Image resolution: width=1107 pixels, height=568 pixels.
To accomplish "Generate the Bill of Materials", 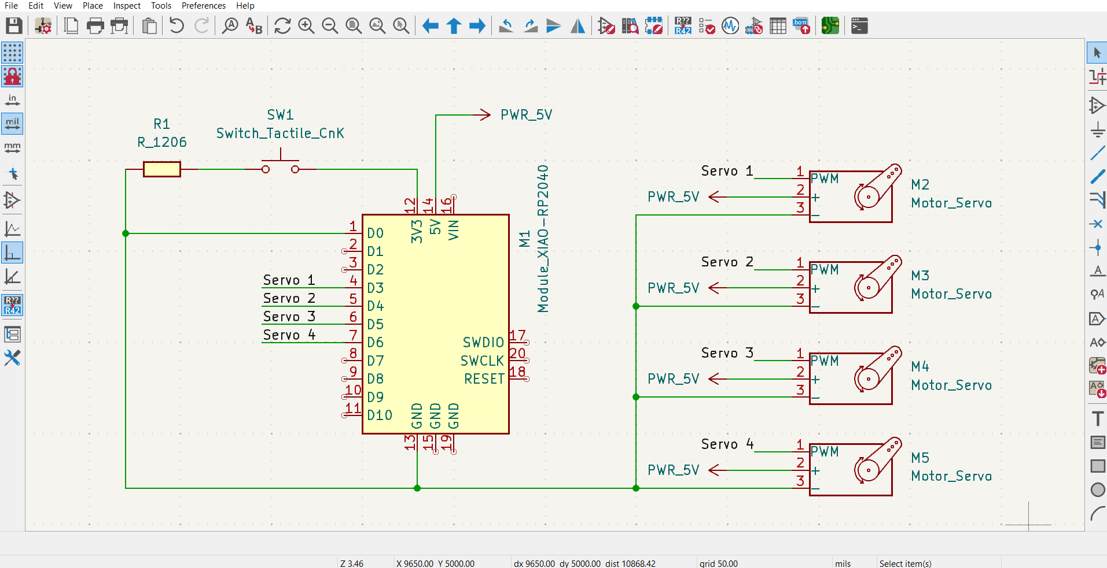I will click(x=801, y=26).
